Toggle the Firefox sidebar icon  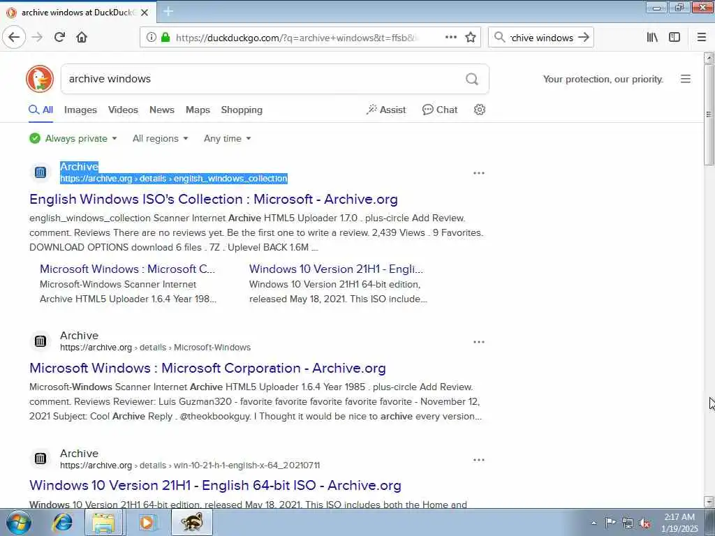click(x=675, y=37)
